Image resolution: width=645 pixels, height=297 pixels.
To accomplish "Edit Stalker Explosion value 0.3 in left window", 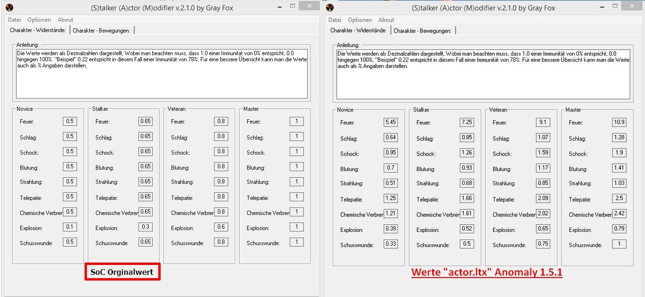I will pyautogui.click(x=146, y=227).
